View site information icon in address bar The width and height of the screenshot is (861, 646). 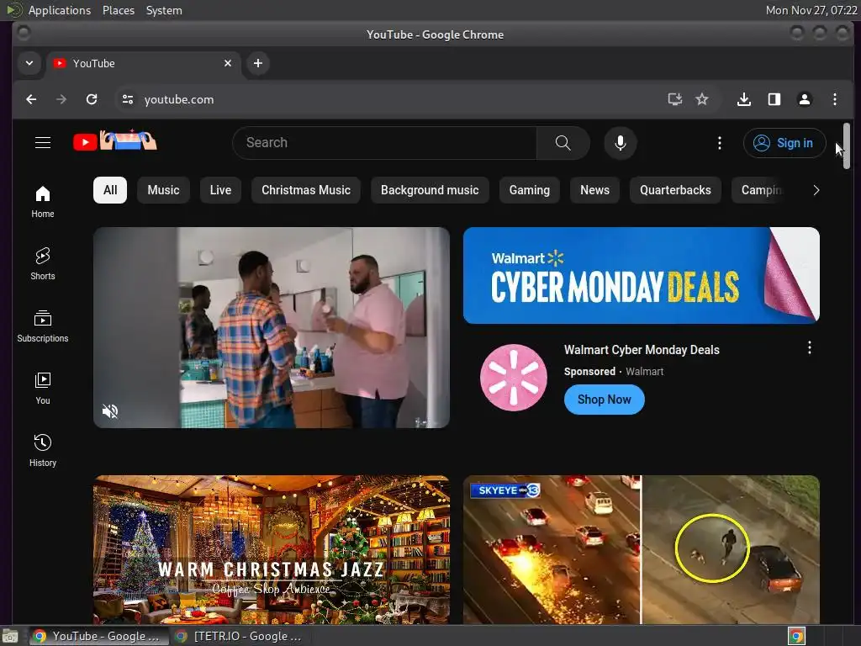[x=128, y=99]
